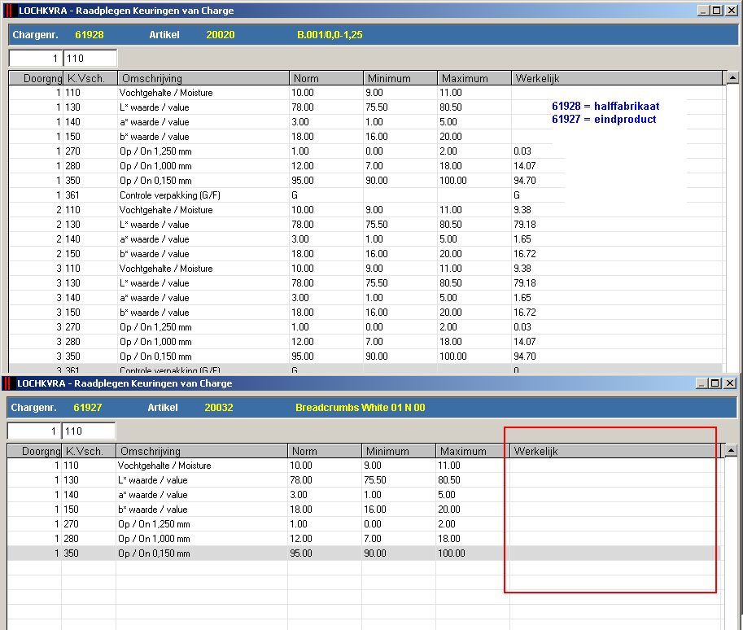Screen dimensions: 743x630
Task: Focus the Doorgang input field in charge 61928 window
Action: (36, 59)
